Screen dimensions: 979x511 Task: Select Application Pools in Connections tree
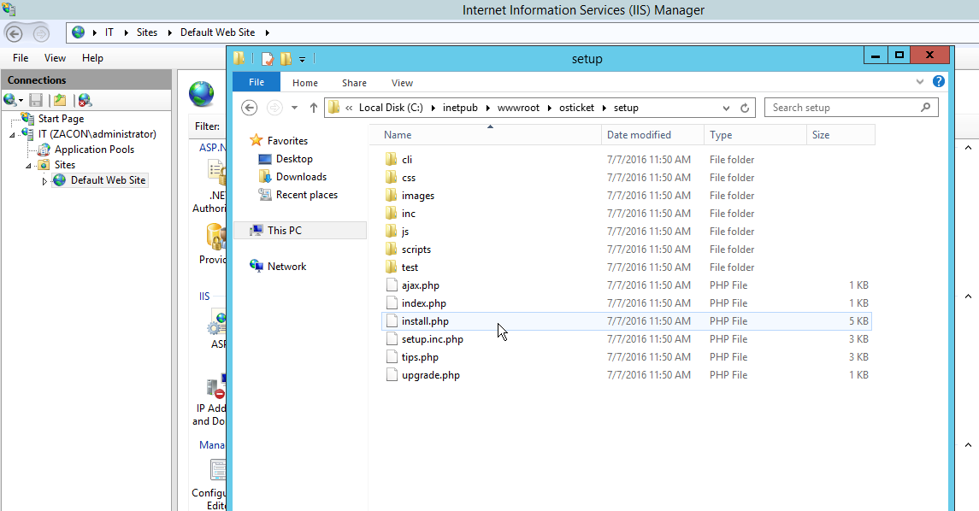tap(94, 150)
